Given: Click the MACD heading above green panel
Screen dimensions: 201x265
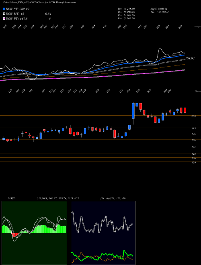Looking at the screenshot, I should point(12,198).
